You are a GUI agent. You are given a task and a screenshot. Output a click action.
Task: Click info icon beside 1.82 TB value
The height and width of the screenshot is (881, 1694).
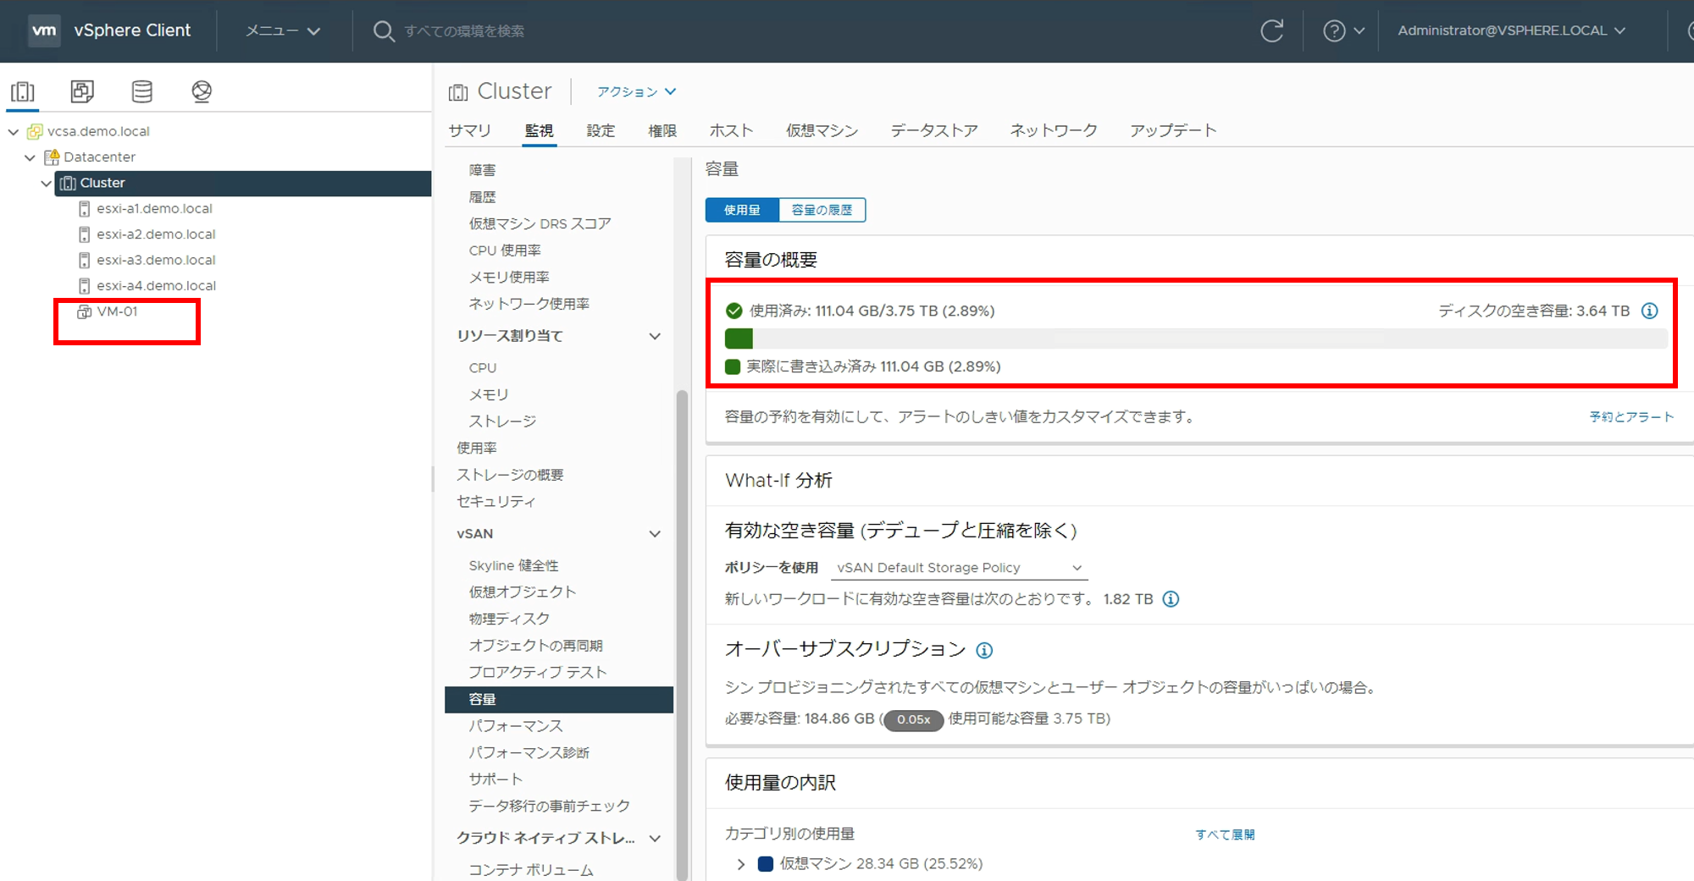point(1171,599)
